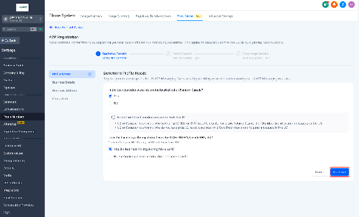Click the green lightning quick-action icon
The height and width of the screenshot is (217, 359).
tap(41, 29)
